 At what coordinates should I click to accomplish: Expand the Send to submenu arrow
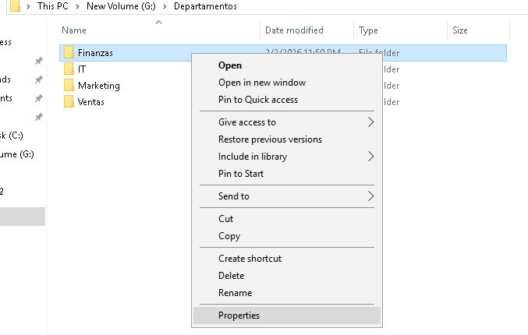click(370, 196)
